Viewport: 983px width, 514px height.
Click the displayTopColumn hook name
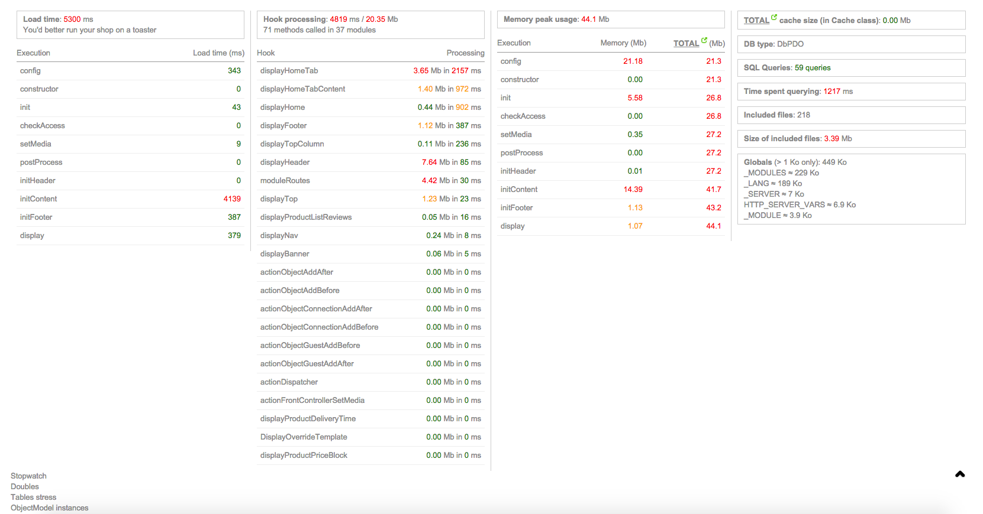click(292, 144)
